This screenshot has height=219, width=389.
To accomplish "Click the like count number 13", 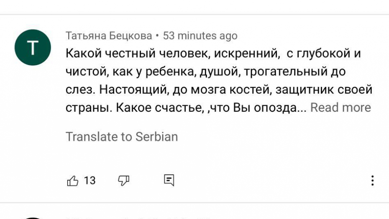I will 90,181.
